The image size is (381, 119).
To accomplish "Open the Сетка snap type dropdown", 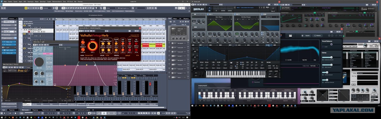I will 112,8.
